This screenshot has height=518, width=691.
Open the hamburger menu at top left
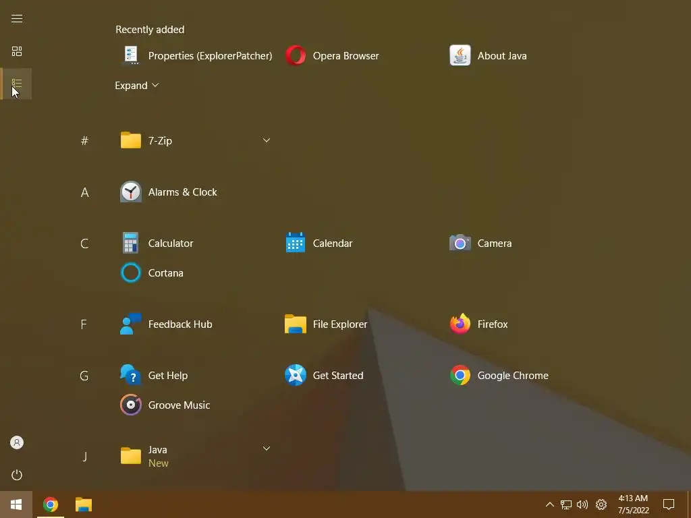coord(17,18)
